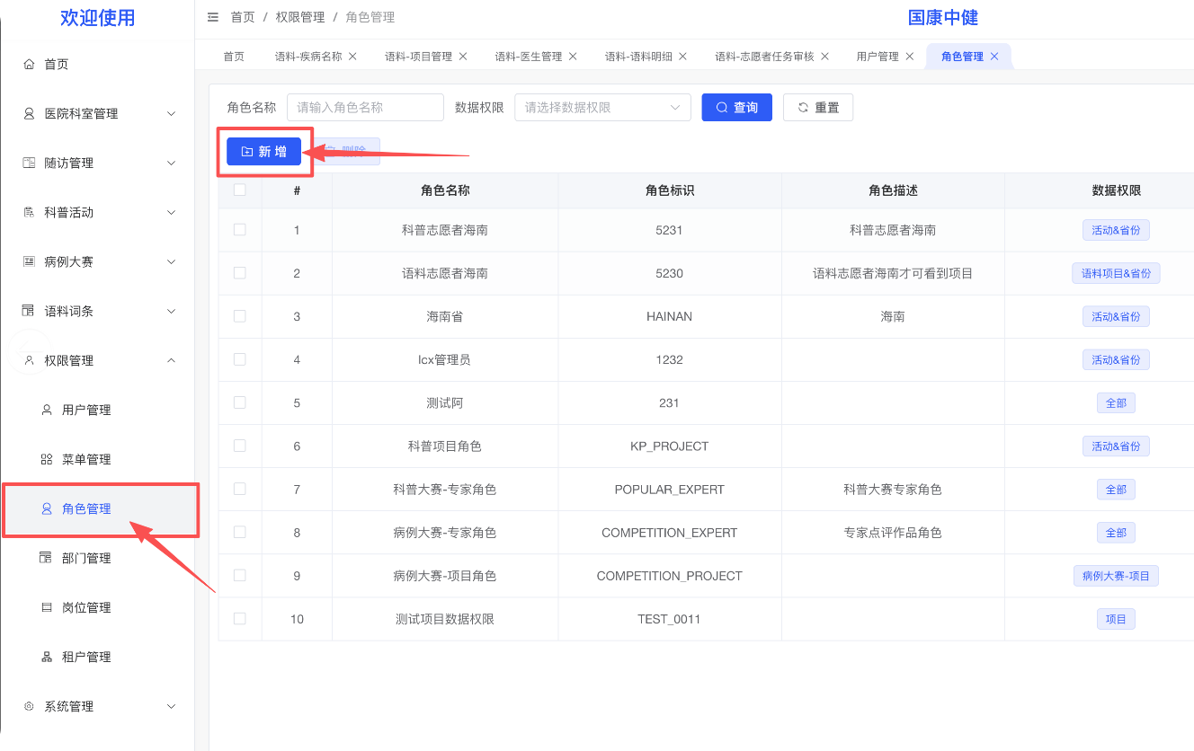Click the 岗位管理 submenu icon
The width and height of the screenshot is (1194, 751).
pyautogui.click(x=47, y=608)
